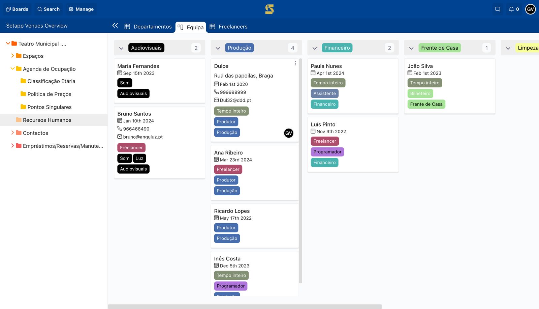
Task: Click the notifications bell icon
Action: click(511, 9)
